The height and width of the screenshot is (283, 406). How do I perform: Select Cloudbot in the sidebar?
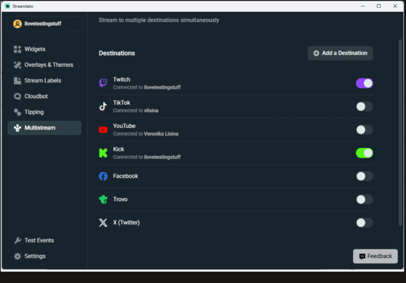click(44, 97)
